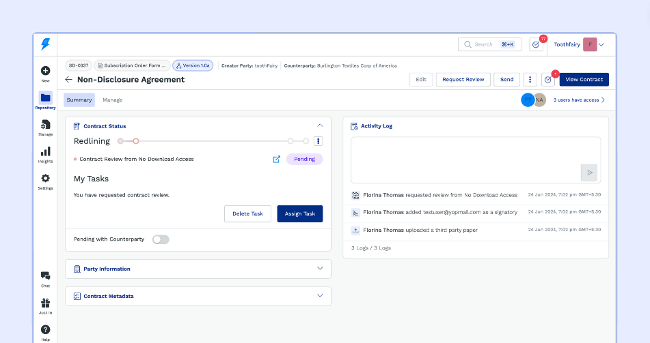Open Settings gear in sidebar

click(x=45, y=178)
